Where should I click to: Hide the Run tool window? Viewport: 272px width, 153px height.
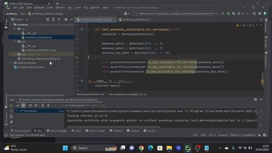(x=261, y=99)
